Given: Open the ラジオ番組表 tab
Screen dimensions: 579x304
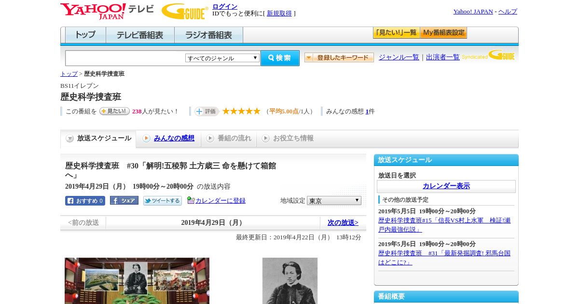Looking at the screenshot, I should (208, 35).
